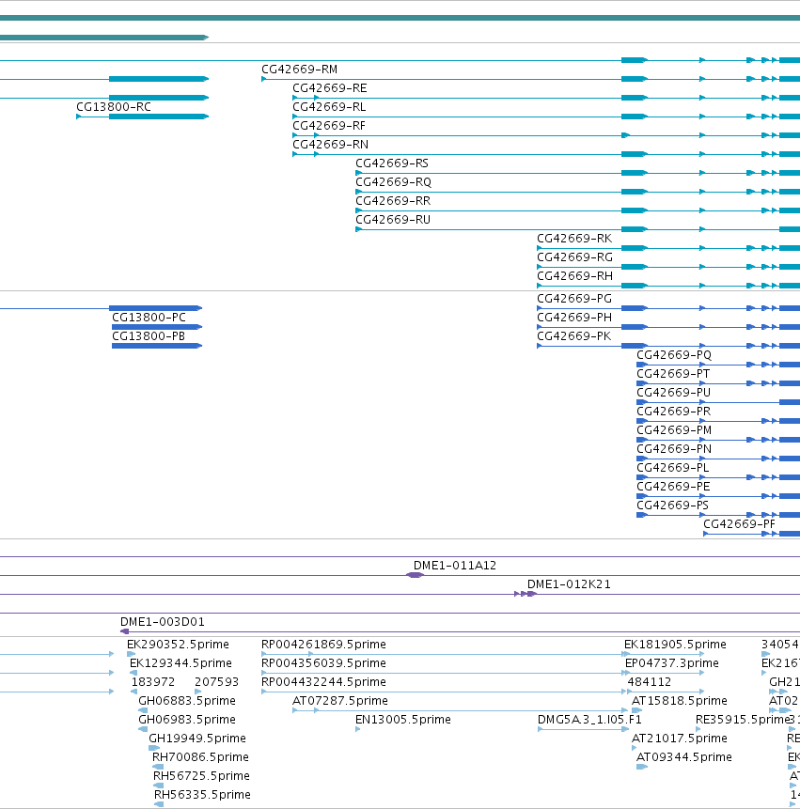The width and height of the screenshot is (800, 809).
Task: Click EST label RH70086.5prime
Action: (200, 757)
